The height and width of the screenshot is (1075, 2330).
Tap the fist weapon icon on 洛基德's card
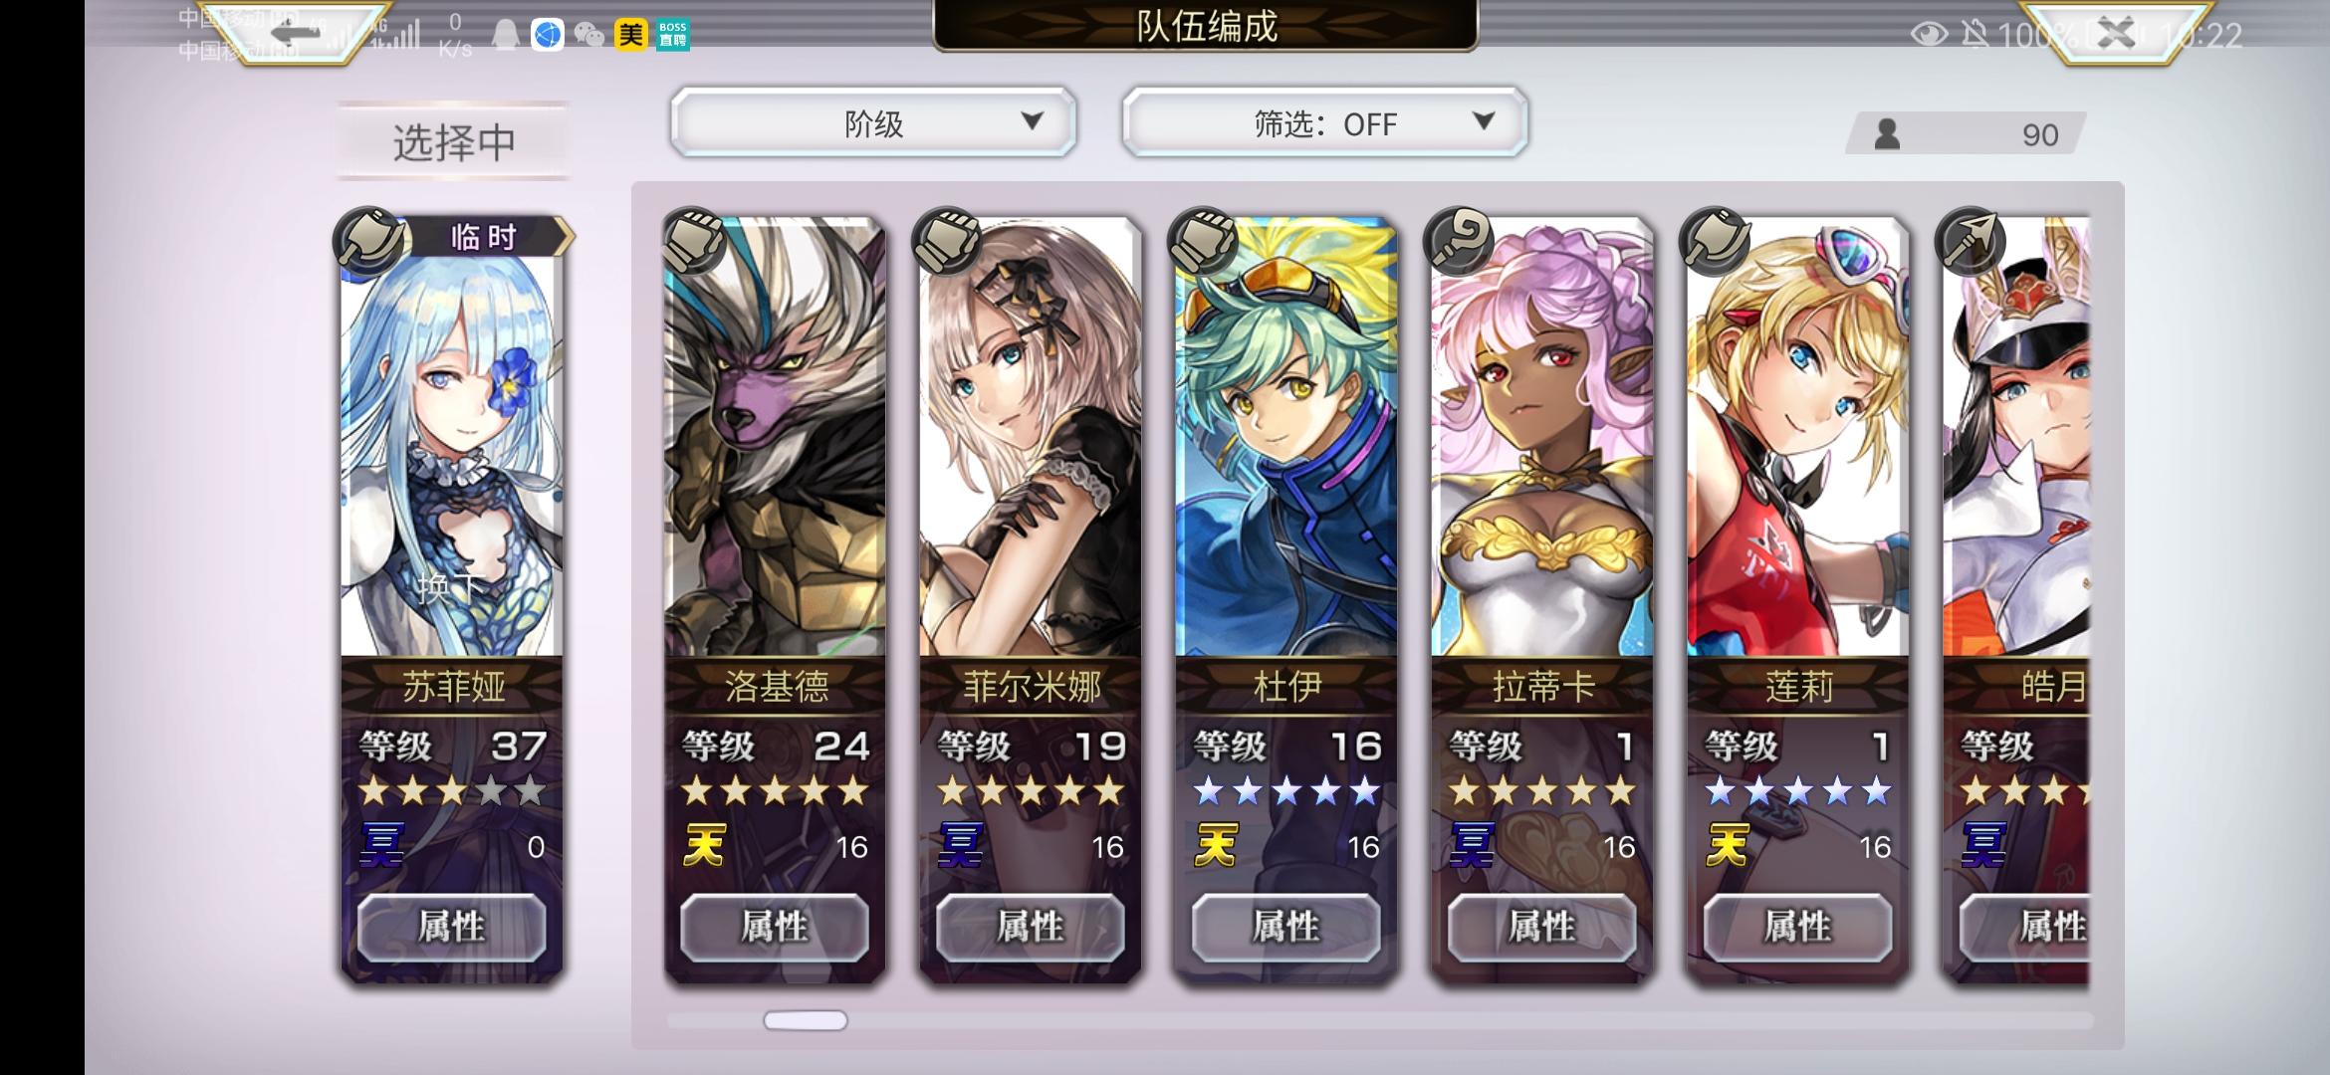tap(692, 240)
